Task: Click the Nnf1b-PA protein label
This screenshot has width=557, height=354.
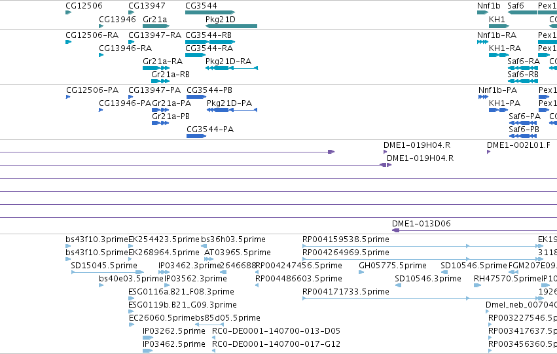Action: [x=497, y=90]
